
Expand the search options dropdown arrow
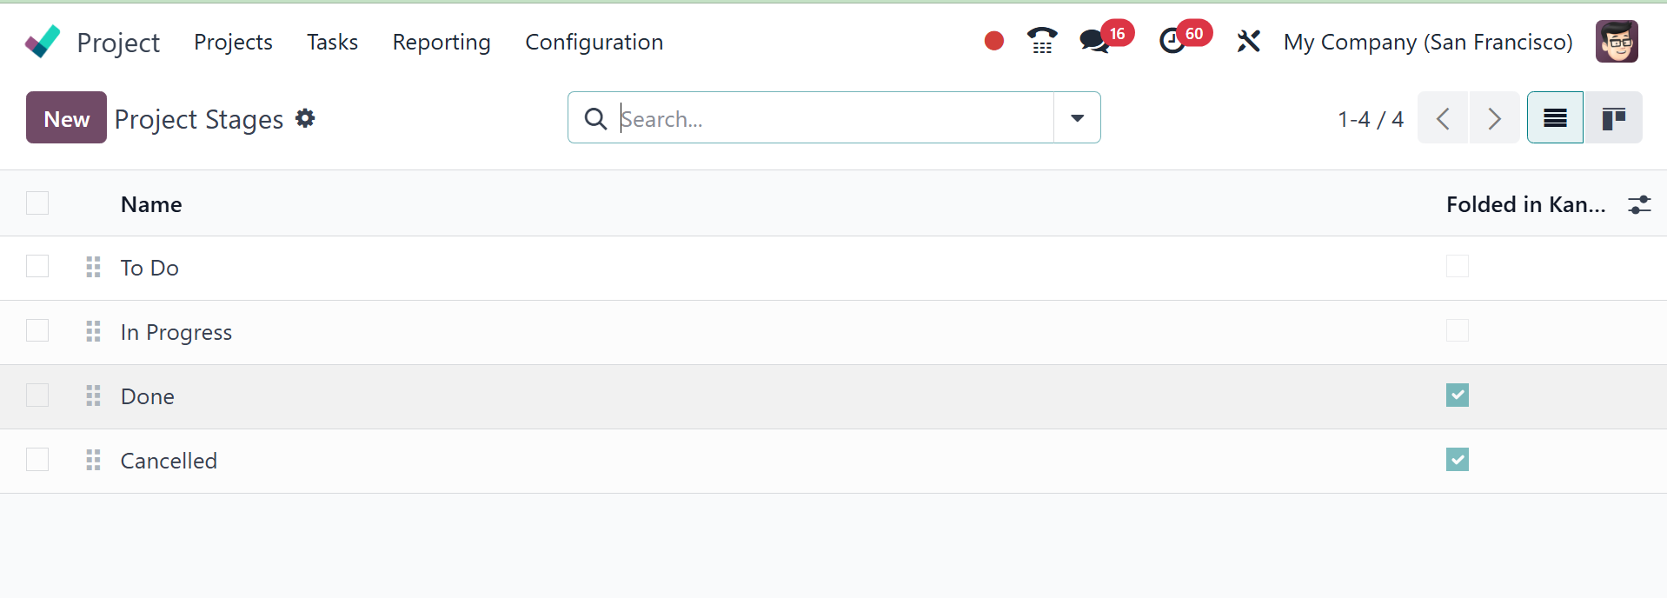pos(1077,118)
